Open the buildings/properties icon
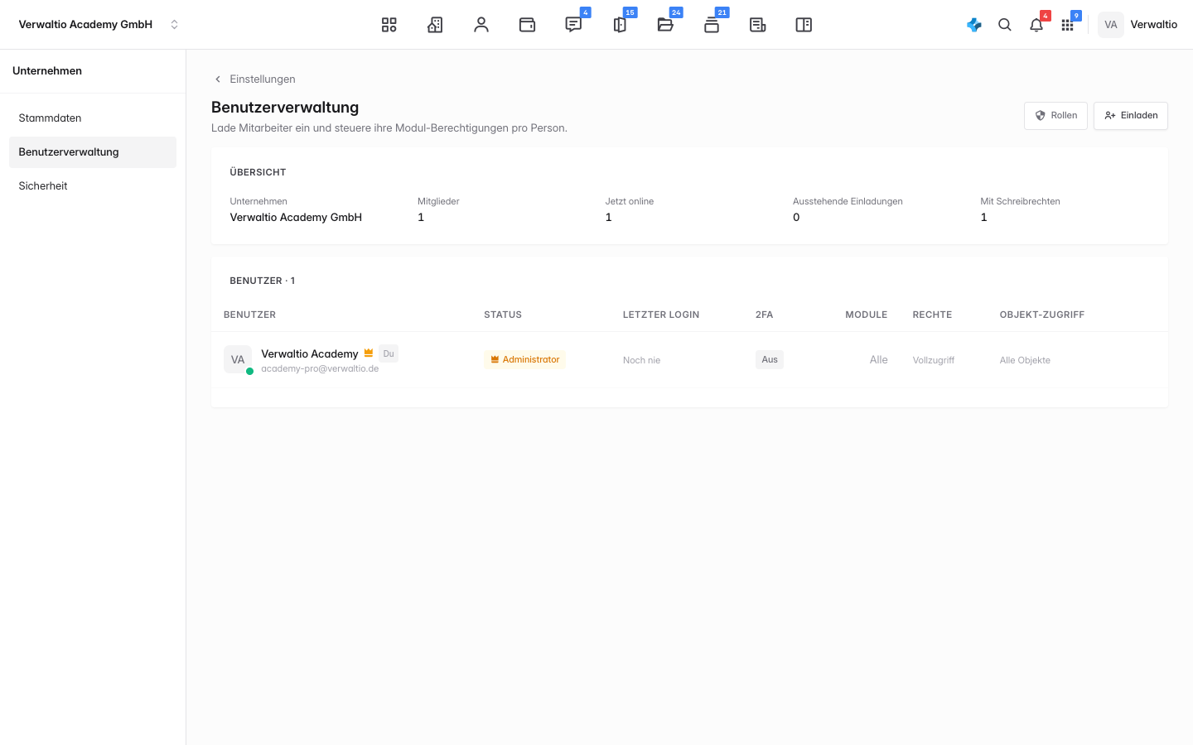Viewport: 1193px width, 745px height. pos(435,25)
